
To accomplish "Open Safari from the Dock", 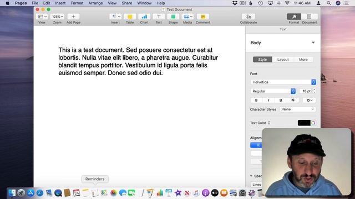I will [x=40, y=193].
